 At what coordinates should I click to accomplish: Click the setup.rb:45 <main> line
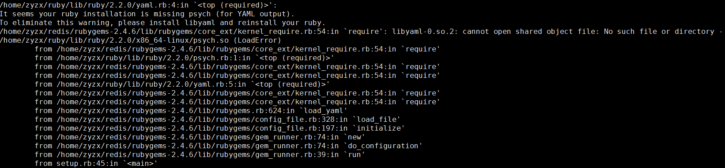tap(96, 164)
